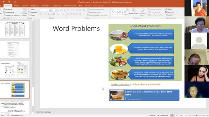Activate Формат по образцу format painter

pyautogui.click(x=11, y=15)
